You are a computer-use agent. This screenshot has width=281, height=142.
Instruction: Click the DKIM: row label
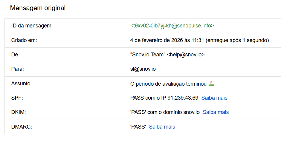18,112
